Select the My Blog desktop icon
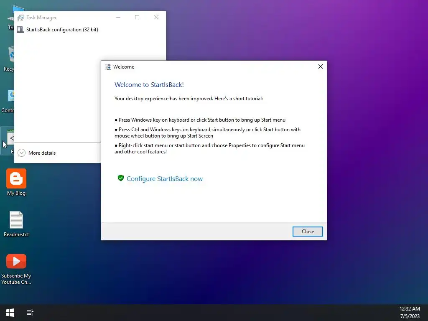 pyautogui.click(x=16, y=182)
